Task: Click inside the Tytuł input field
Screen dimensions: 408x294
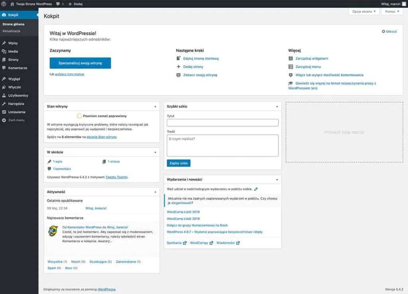Action: [x=222, y=122]
